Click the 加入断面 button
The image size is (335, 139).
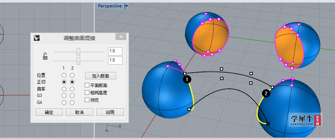click(x=101, y=76)
